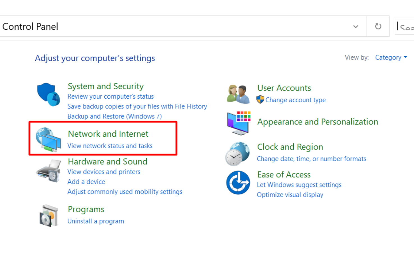Open System and Security

point(105,86)
